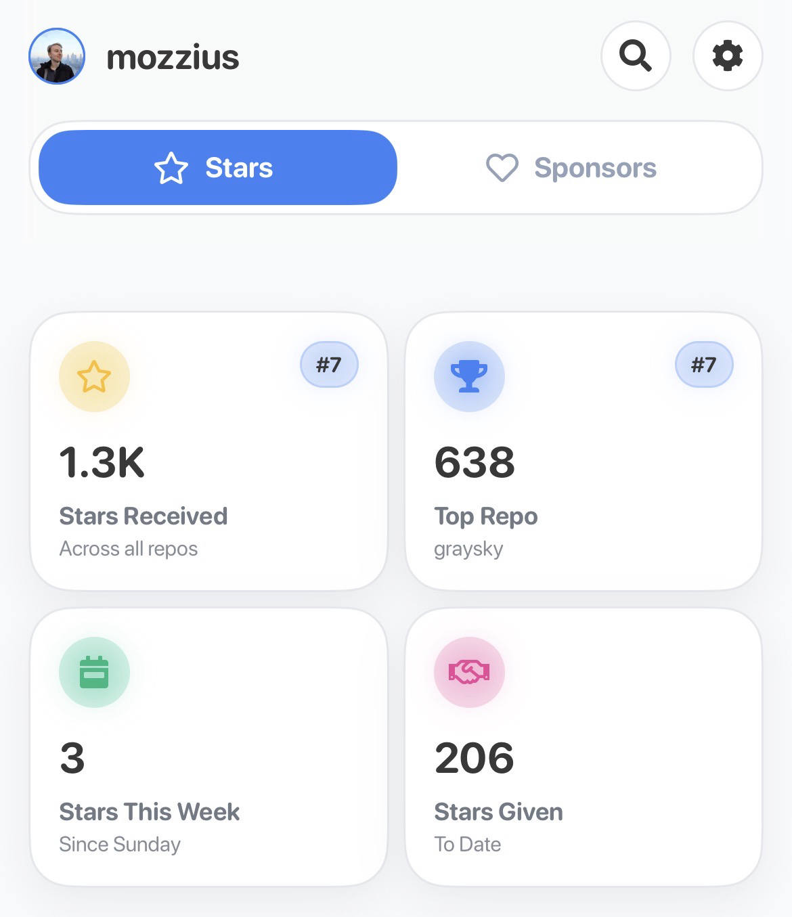
Task: Click the blue trophy icon on Top Repo
Action: pos(469,376)
